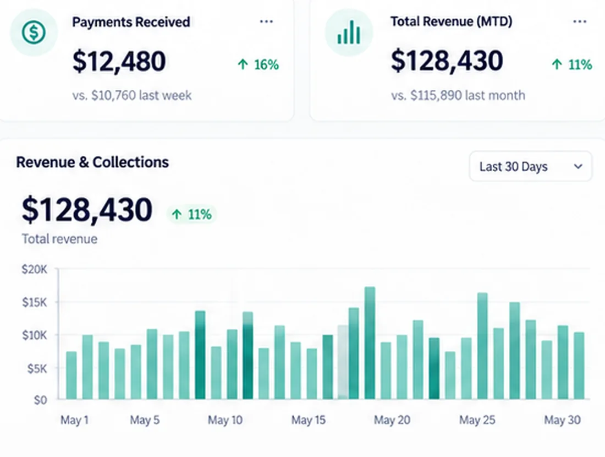Click the bar chart Total Revenue icon
The image size is (605, 457).
(349, 32)
